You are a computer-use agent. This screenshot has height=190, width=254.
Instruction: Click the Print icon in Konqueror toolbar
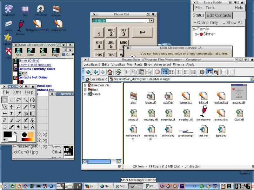149,72
